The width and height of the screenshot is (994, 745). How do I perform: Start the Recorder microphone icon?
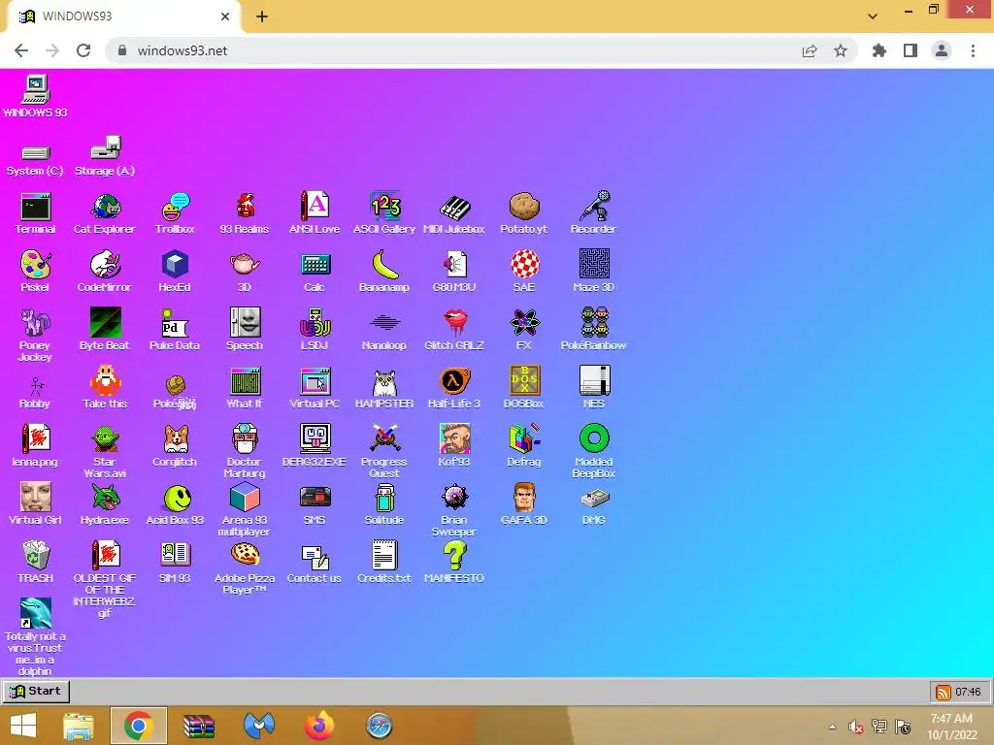click(593, 213)
